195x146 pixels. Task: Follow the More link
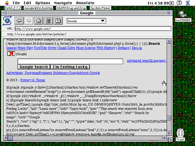coord(86,48)
